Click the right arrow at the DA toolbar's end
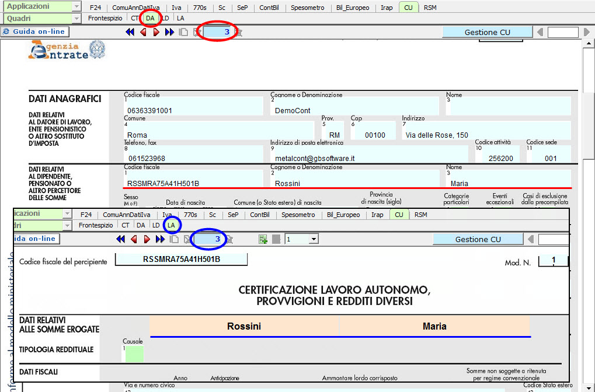 click(x=587, y=32)
